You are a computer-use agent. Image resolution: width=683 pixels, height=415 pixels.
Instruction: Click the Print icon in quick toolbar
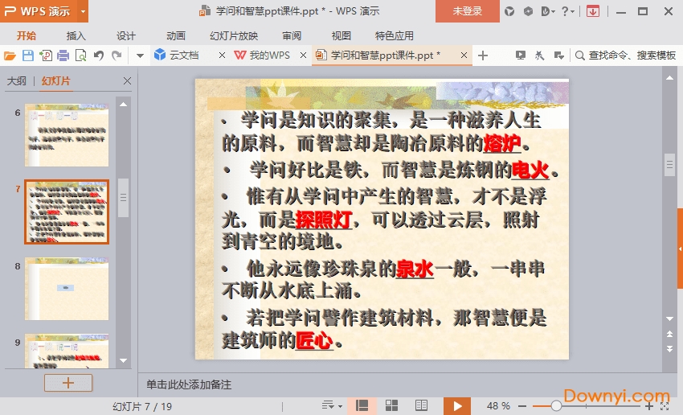pyautogui.click(x=63, y=55)
